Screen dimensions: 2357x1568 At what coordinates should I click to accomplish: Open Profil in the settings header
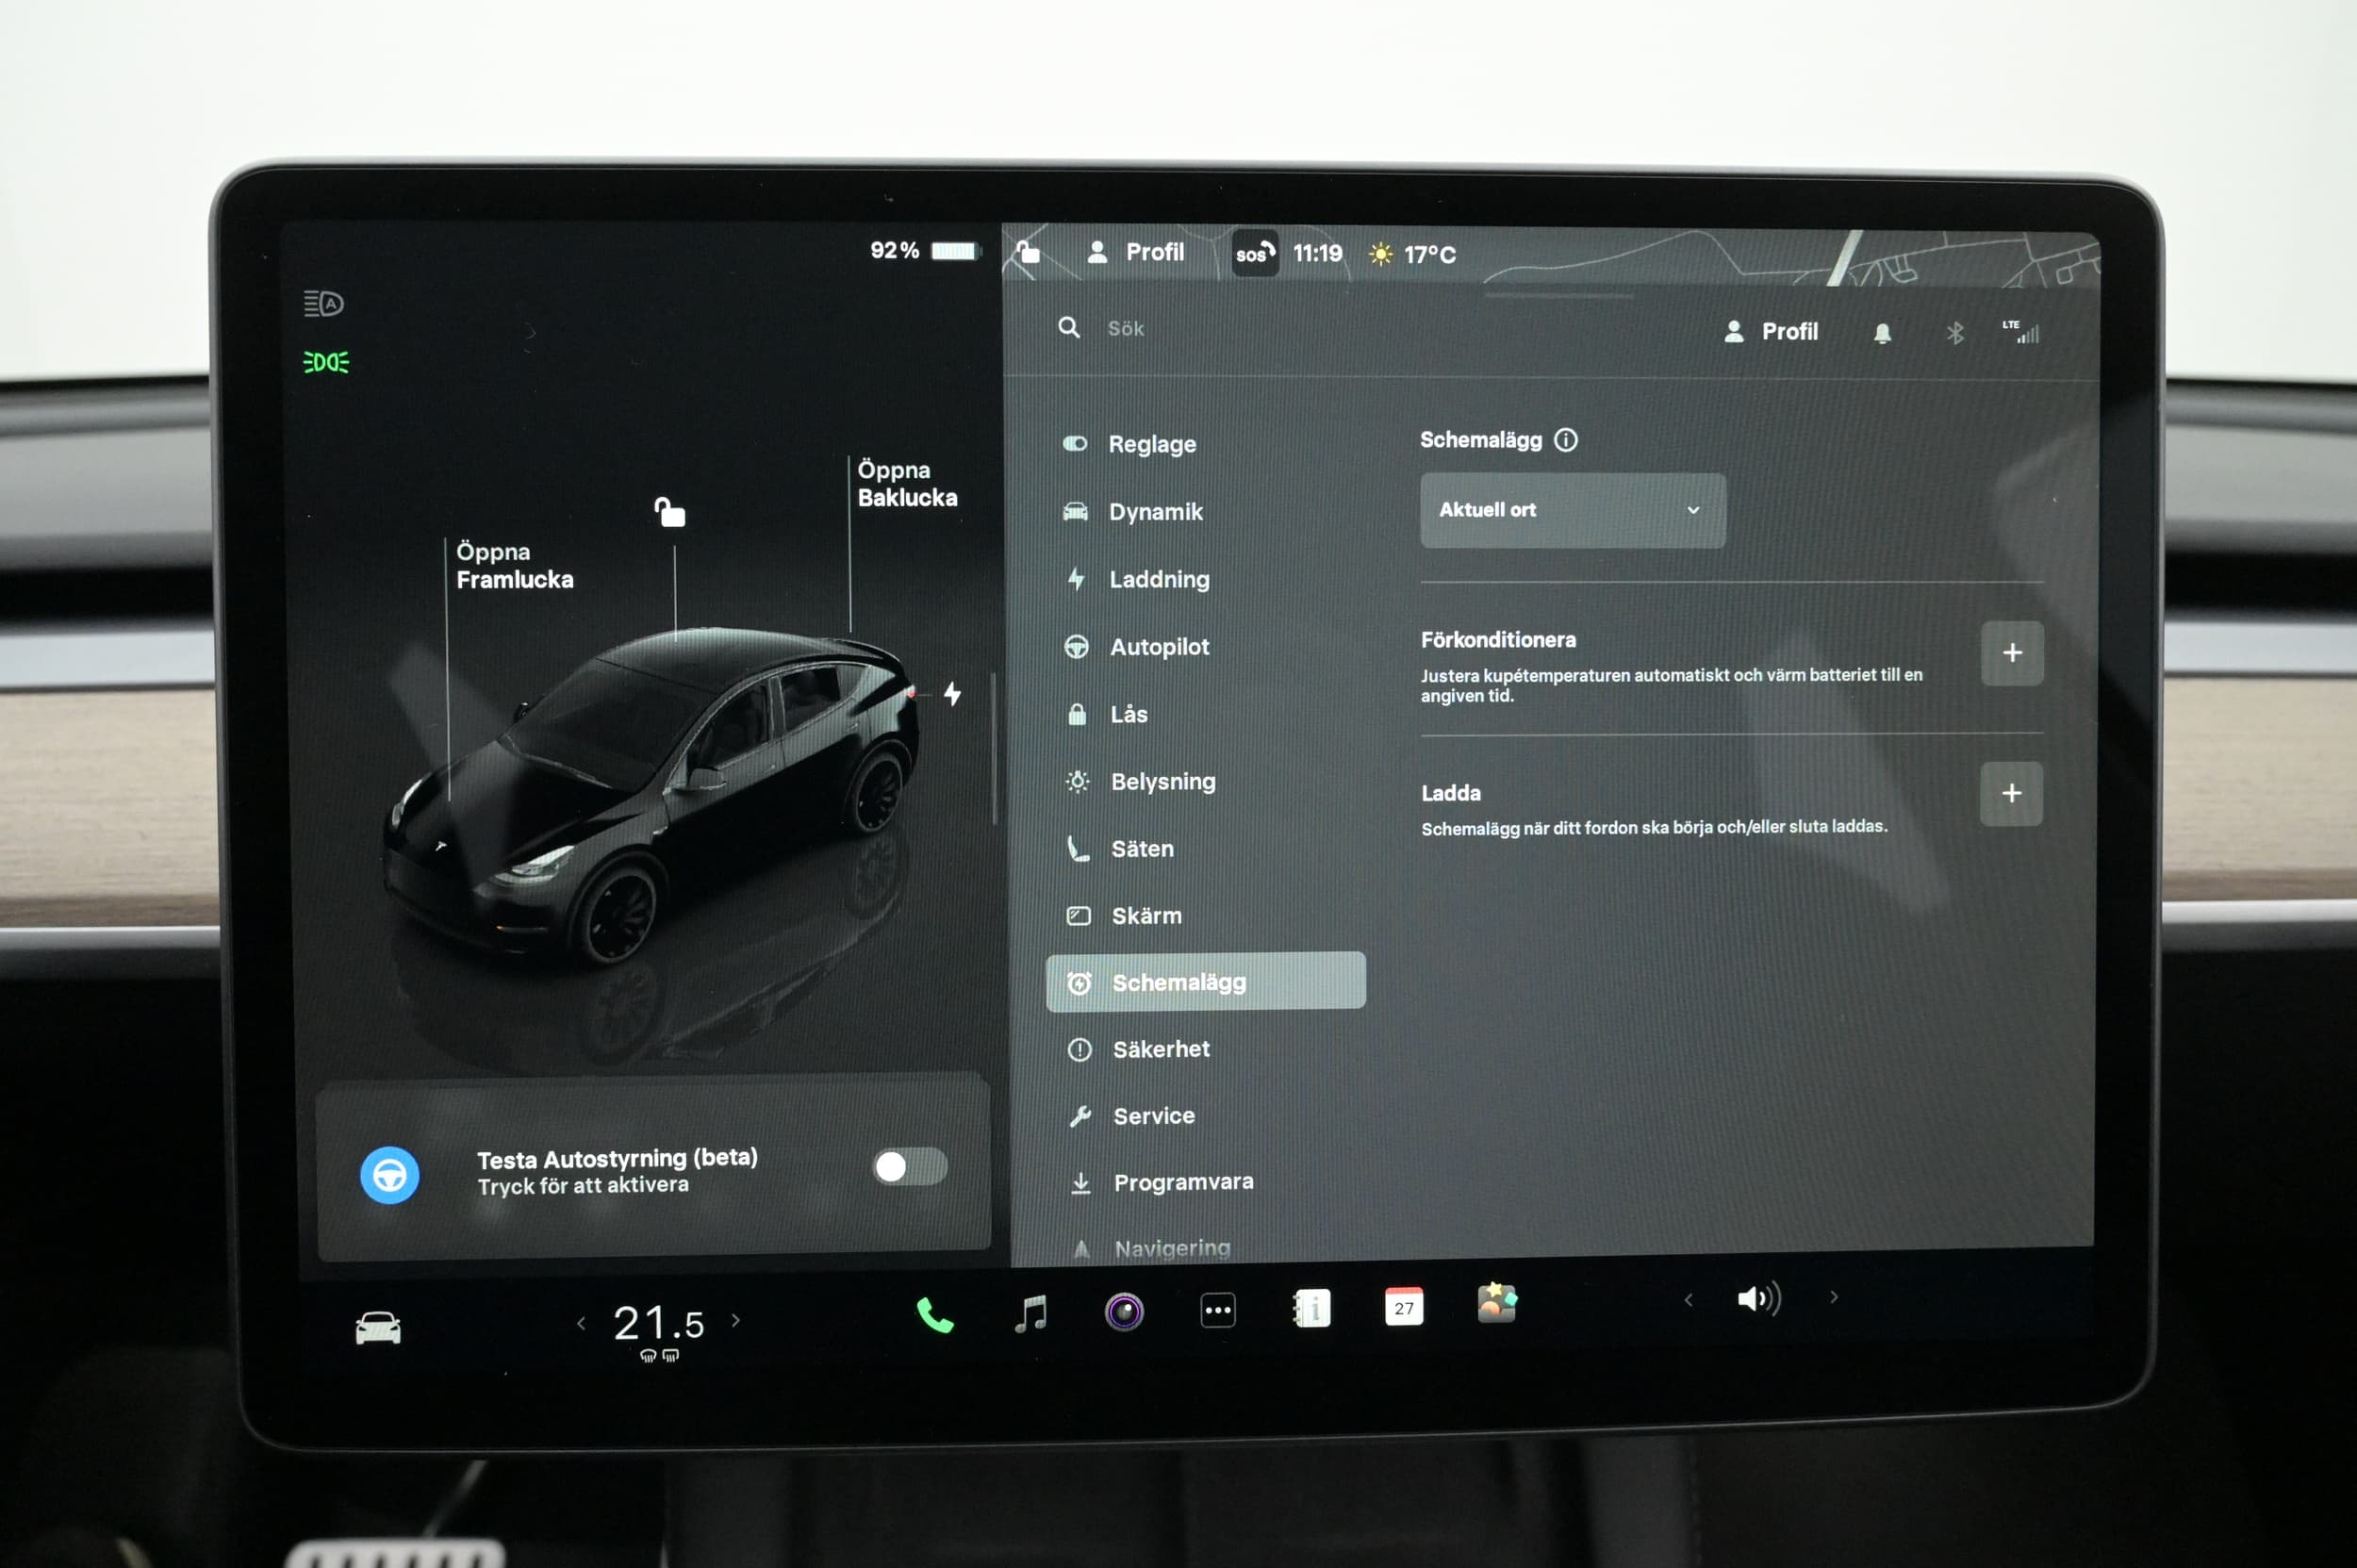(x=1771, y=332)
